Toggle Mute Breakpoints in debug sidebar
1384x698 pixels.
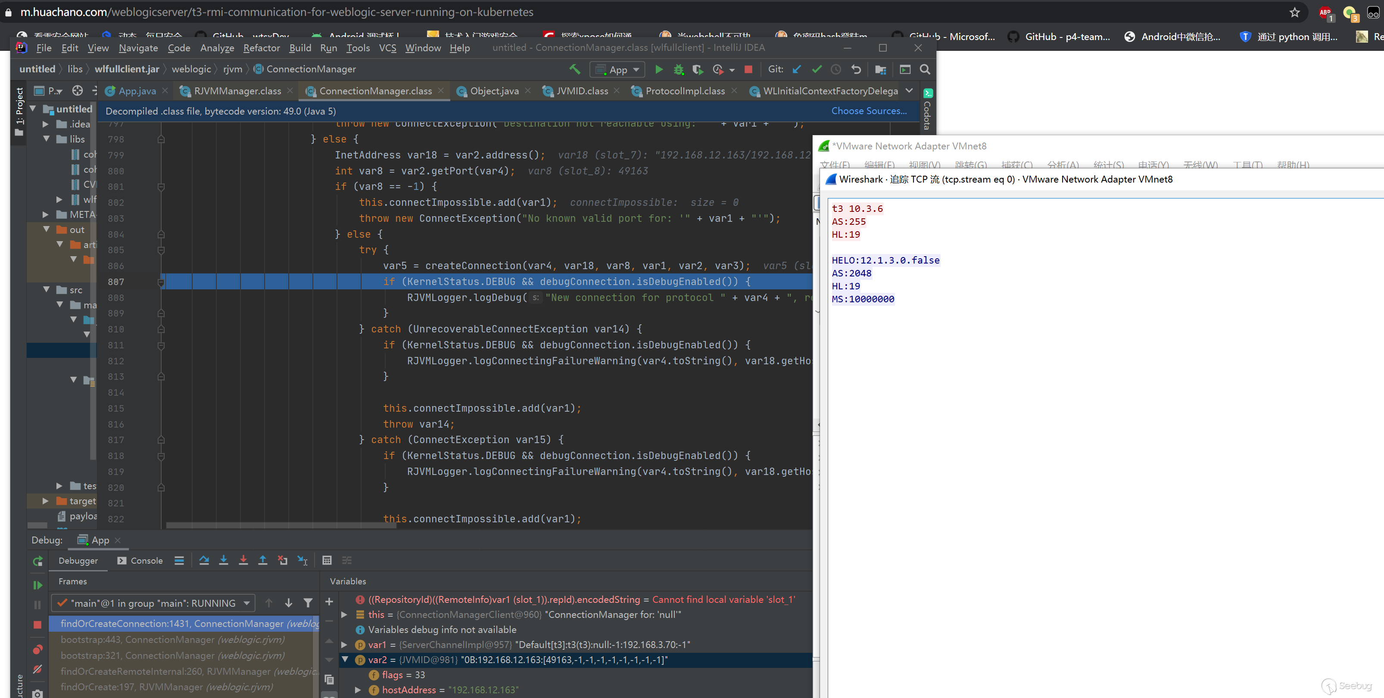pos(37,669)
